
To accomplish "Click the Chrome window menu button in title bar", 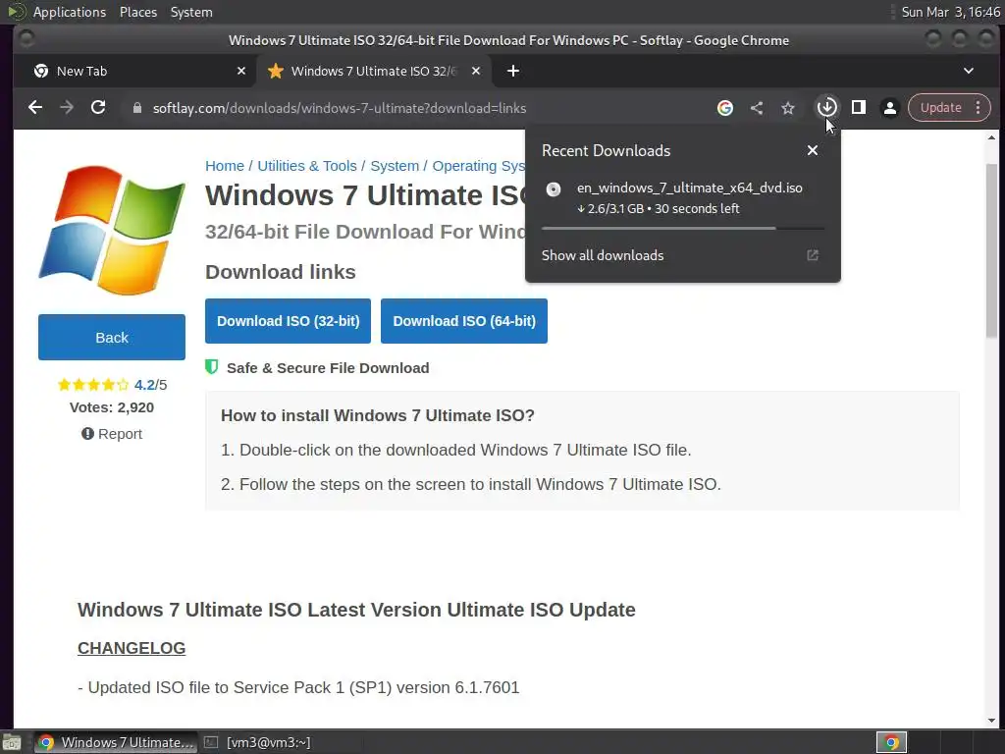I will point(26,39).
